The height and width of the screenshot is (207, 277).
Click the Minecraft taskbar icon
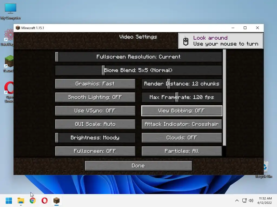click(57, 201)
